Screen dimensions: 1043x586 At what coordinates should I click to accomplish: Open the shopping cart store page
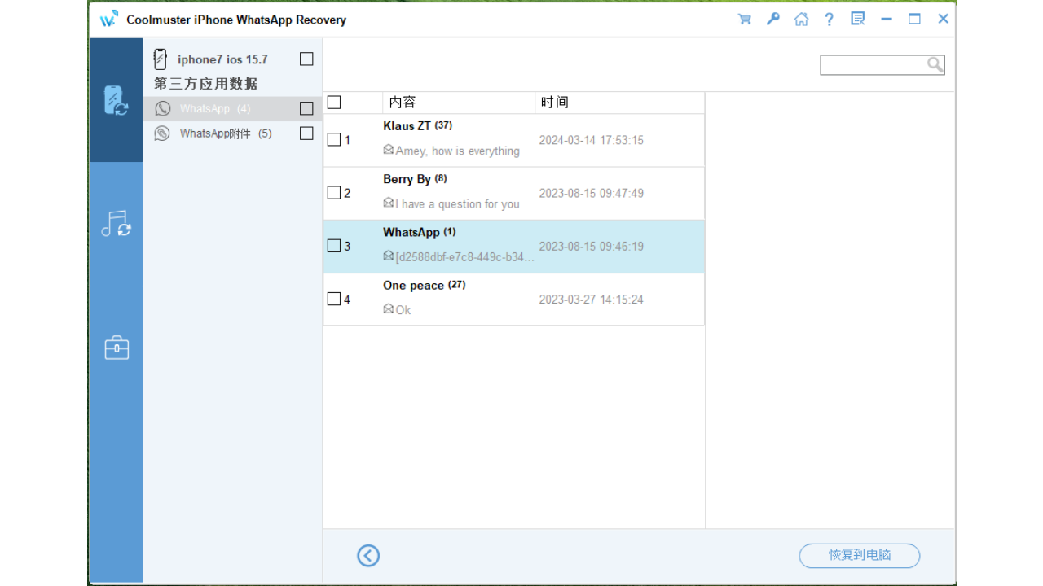tap(744, 18)
